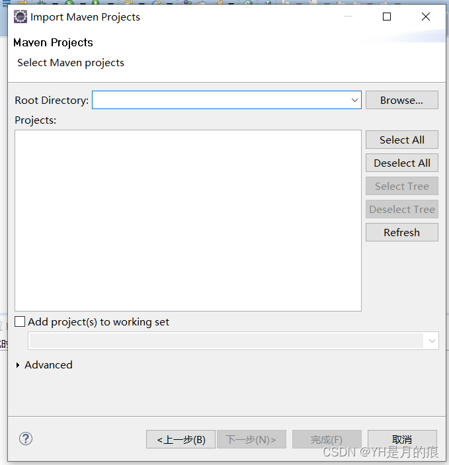This screenshot has width=449, height=465.
Task: Maximize the Import Maven Projects dialog
Action: click(x=387, y=17)
